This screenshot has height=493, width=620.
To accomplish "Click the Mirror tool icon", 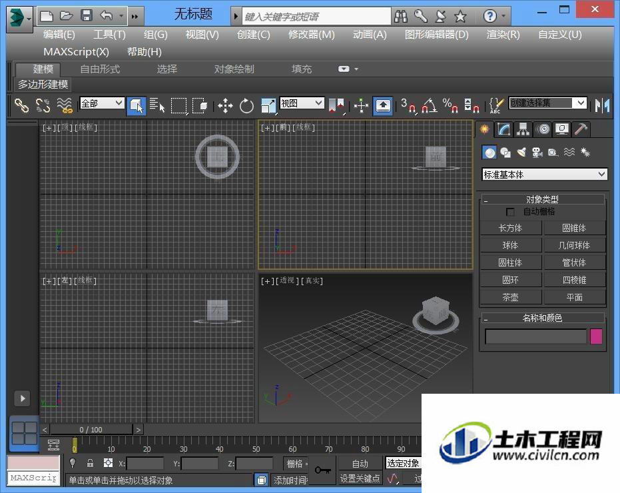I will [602, 106].
